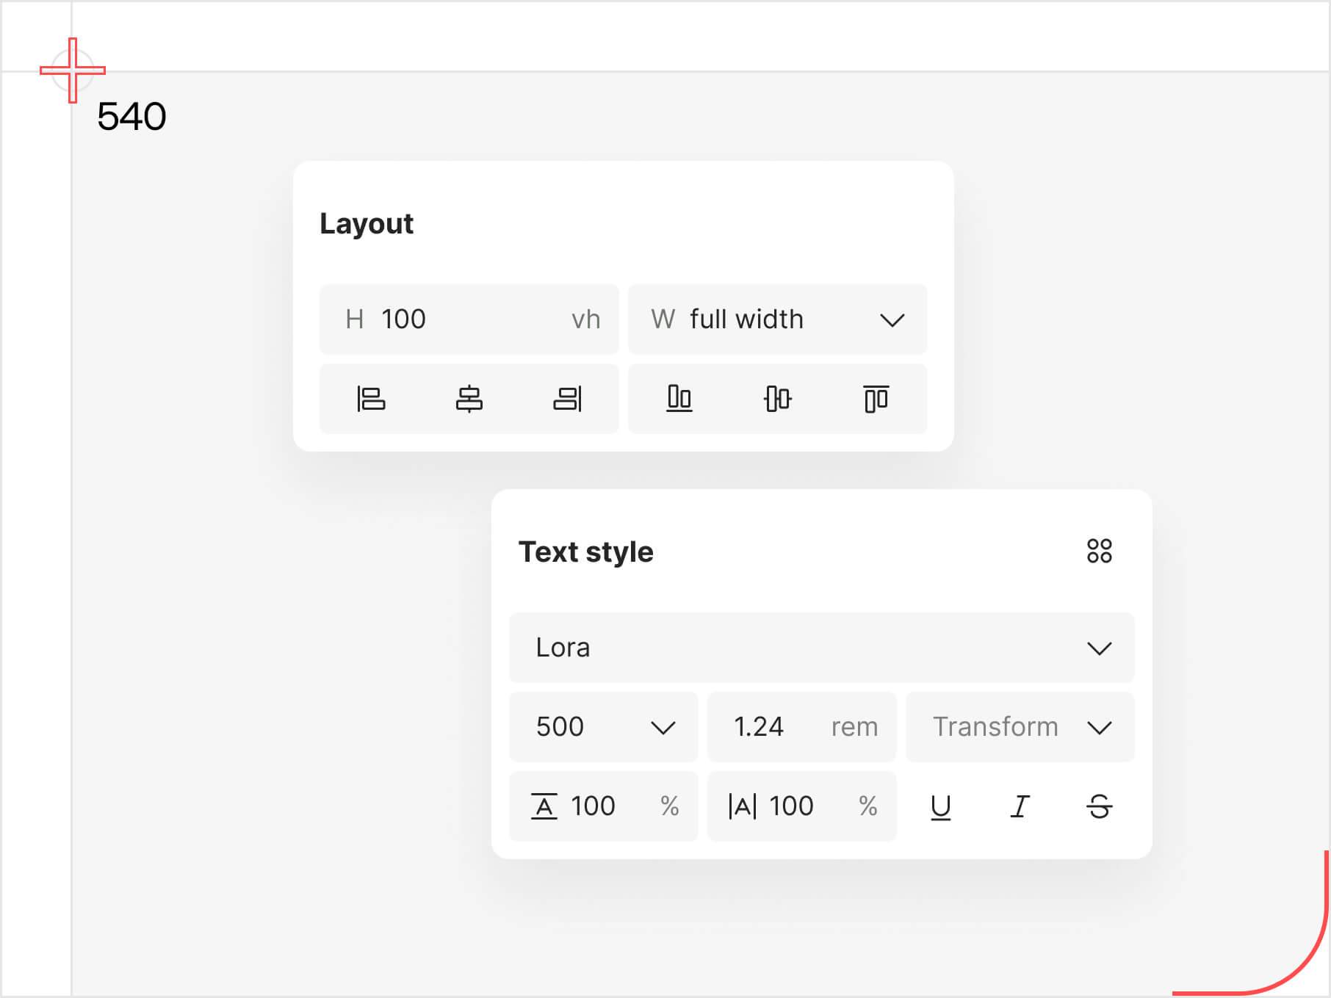Align elements to vertical center

[x=777, y=399]
